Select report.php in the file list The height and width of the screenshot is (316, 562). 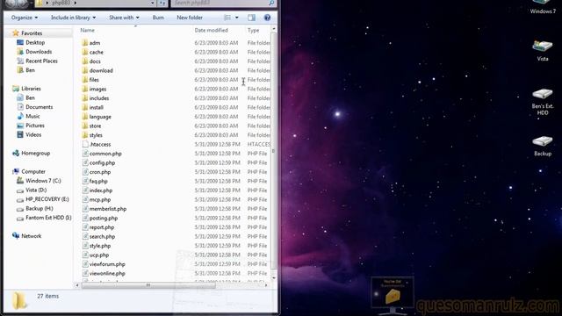pos(102,227)
